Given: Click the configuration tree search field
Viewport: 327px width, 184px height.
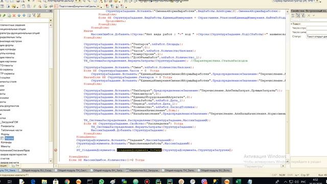Looking at the screenshot, I should [x=24, y=20].
